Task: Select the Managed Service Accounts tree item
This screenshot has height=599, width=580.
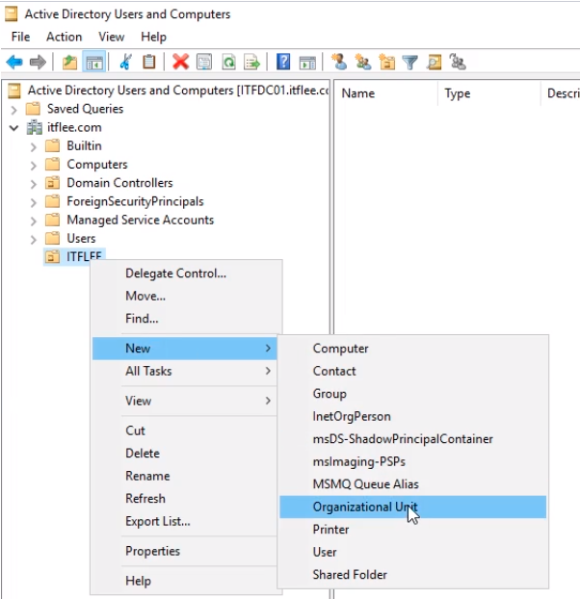Action: tap(140, 221)
